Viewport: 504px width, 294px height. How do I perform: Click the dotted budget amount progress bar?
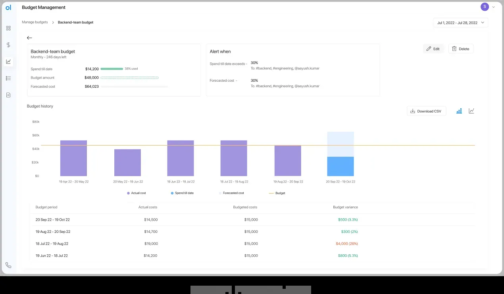pyautogui.click(x=129, y=78)
